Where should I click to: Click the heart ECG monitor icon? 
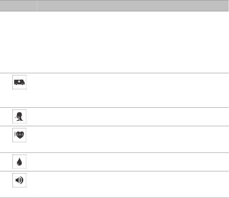(x=19, y=135)
